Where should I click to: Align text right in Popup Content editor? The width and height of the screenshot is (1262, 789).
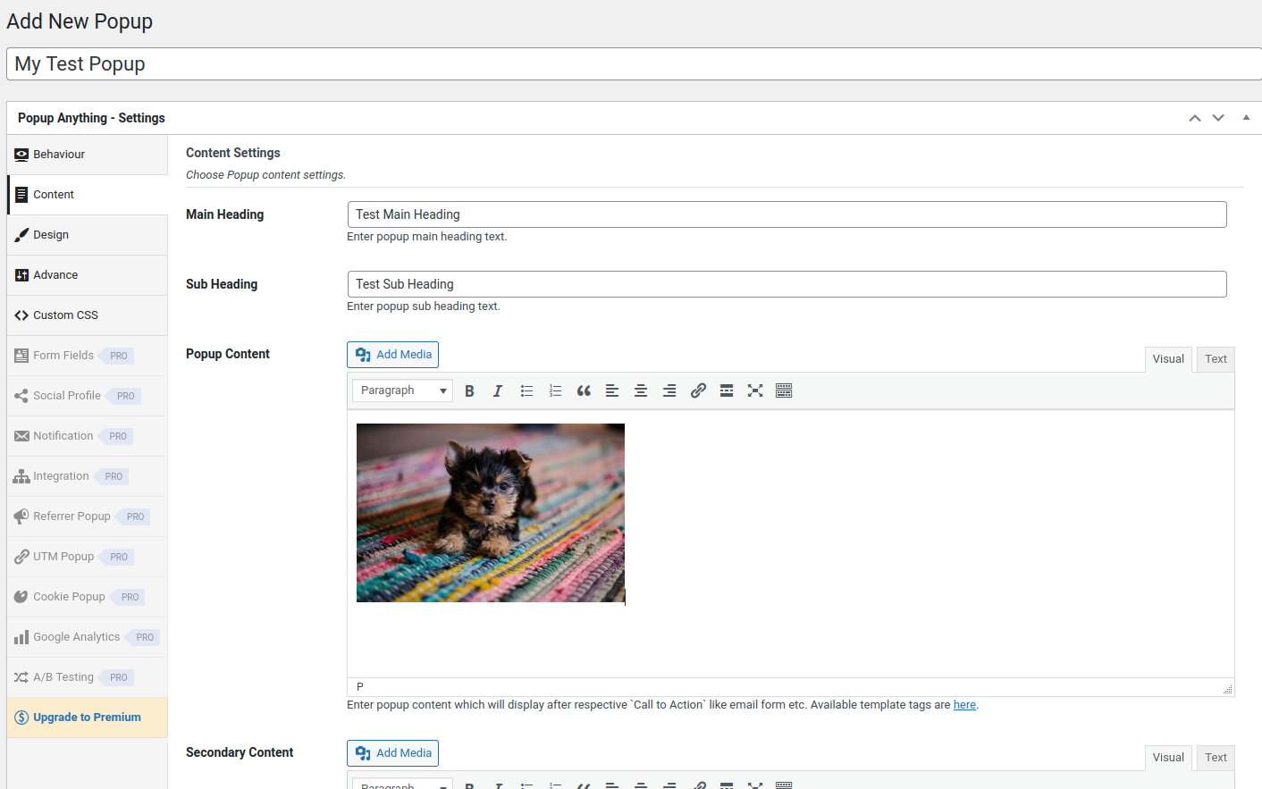pos(669,390)
